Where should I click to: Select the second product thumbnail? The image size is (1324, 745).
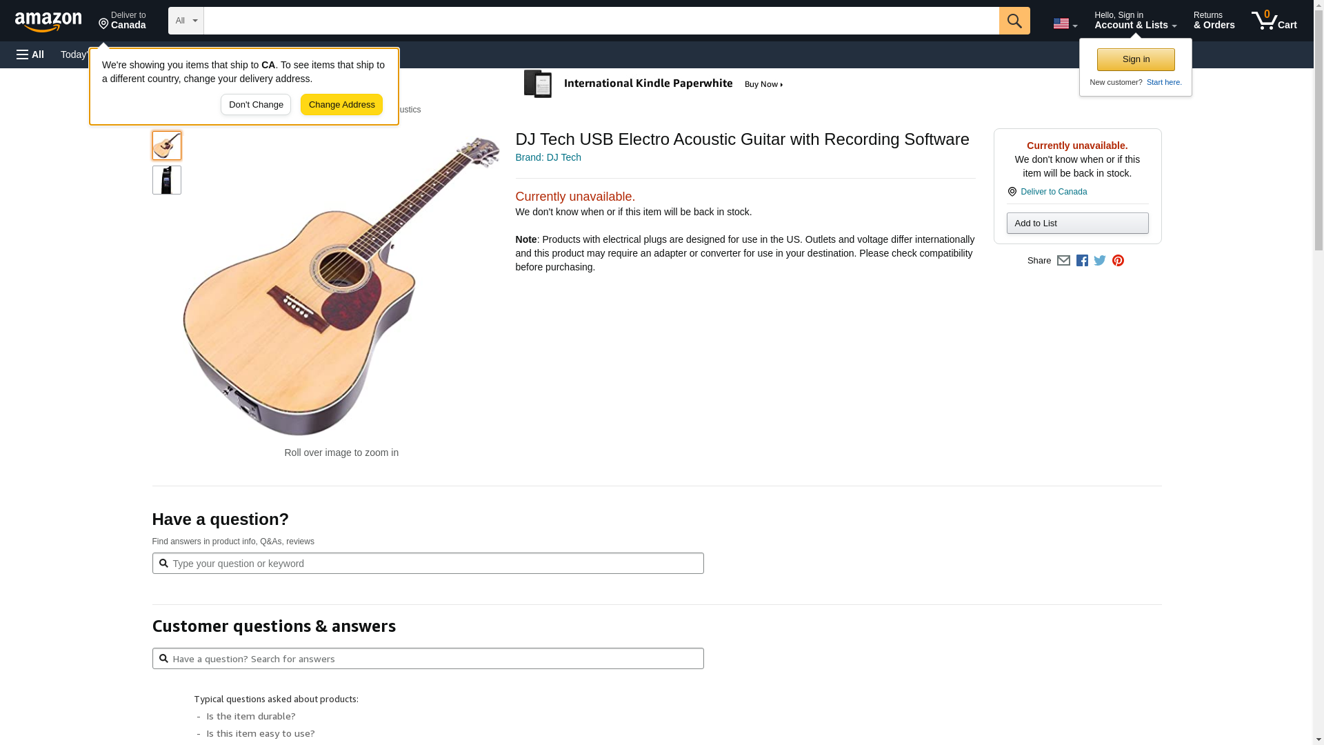click(167, 180)
